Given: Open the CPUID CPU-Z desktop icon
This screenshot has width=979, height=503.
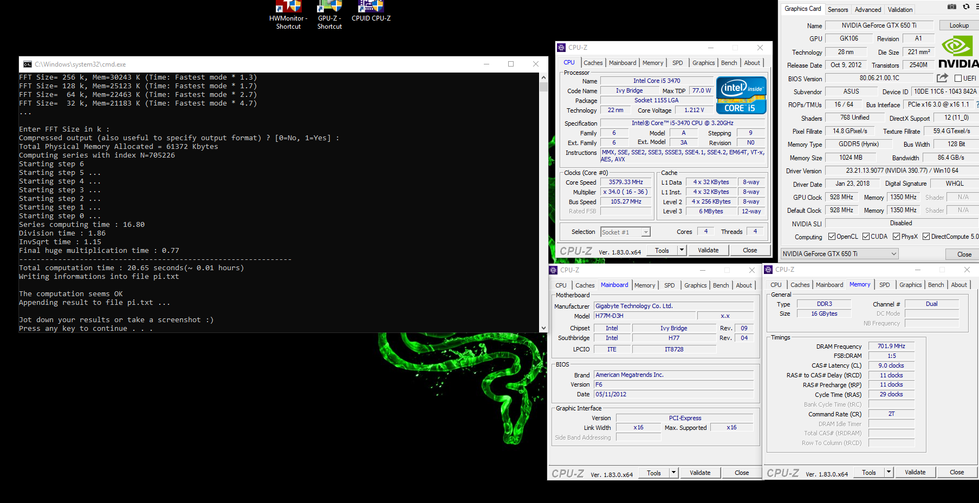Looking at the screenshot, I should 371,12.
